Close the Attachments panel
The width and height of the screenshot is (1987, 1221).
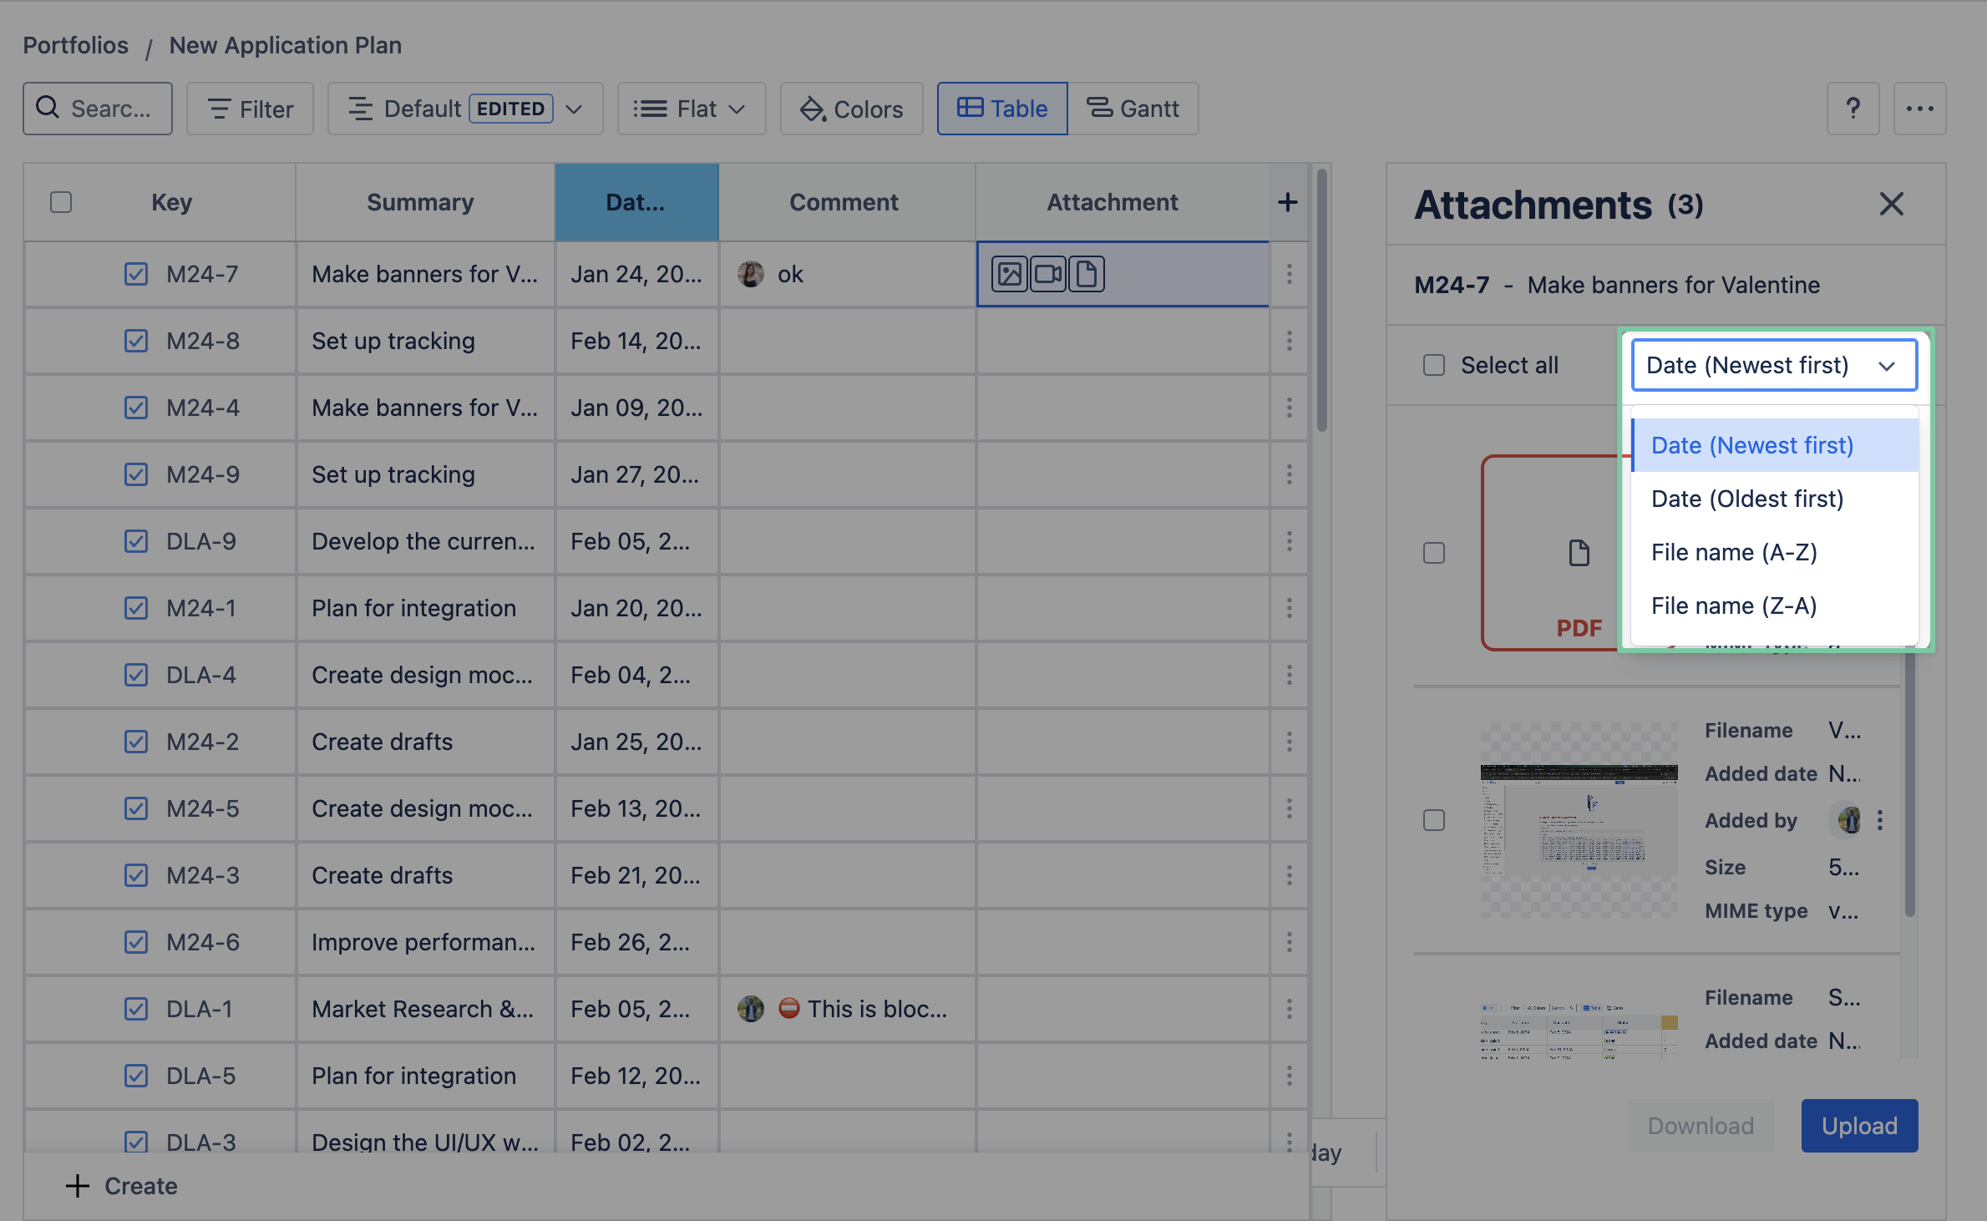(x=1891, y=204)
